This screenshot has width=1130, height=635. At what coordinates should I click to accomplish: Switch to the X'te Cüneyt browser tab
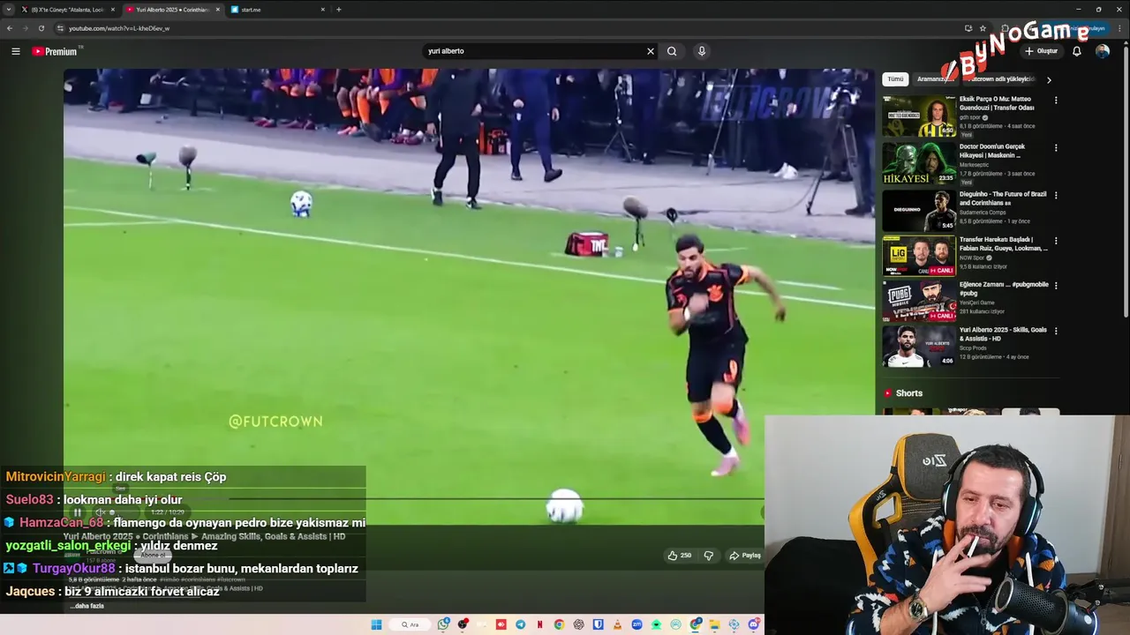click(66, 9)
